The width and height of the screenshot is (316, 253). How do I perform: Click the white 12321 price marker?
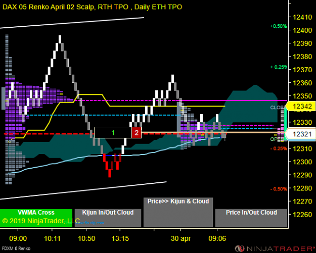pos(301,134)
